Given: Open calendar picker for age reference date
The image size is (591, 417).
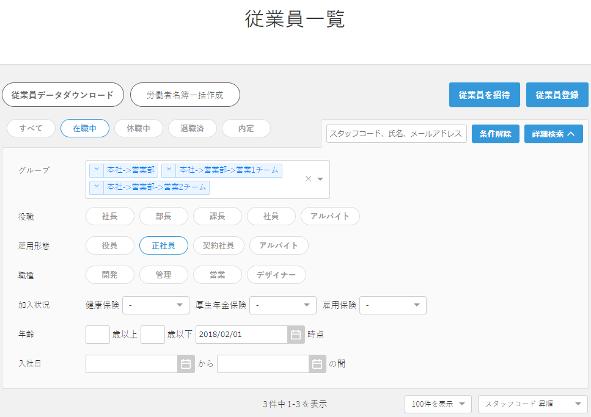Looking at the screenshot, I should click(296, 335).
